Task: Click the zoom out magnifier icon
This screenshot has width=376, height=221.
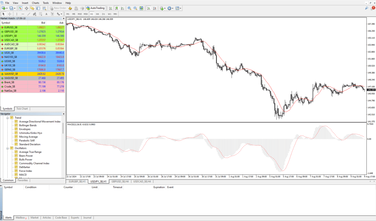Action: (x=135, y=8)
